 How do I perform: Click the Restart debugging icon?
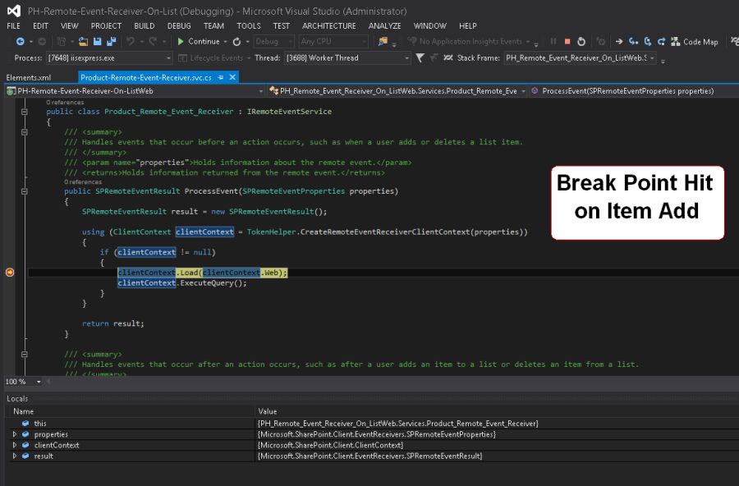coord(581,42)
